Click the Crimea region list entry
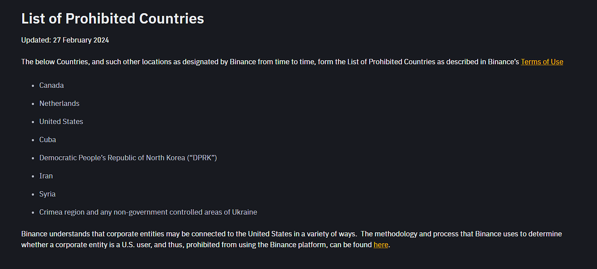597x269 pixels. tap(148, 212)
